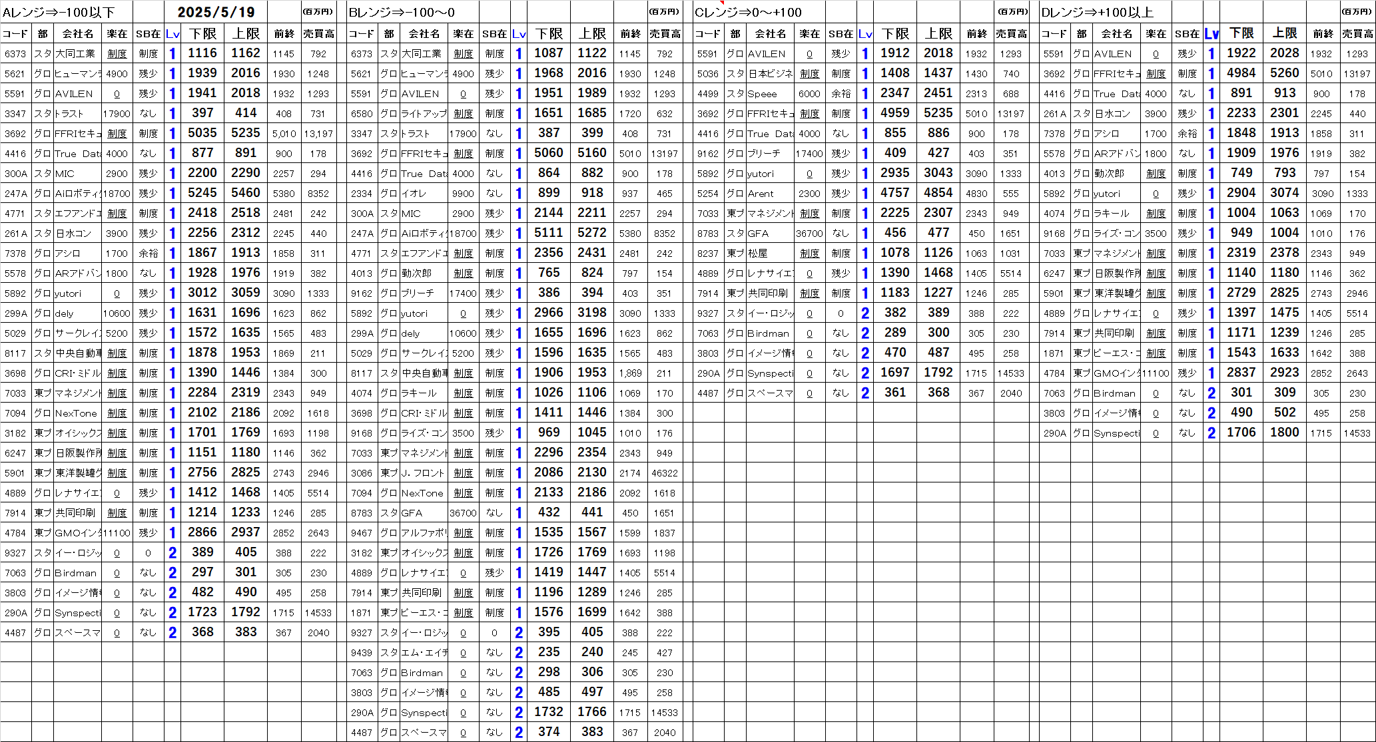The width and height of the screenshot is (1376, 742).
Task: Click the date cell 2025/5/19
Action: pyautogui.click(x=216, y=12)
